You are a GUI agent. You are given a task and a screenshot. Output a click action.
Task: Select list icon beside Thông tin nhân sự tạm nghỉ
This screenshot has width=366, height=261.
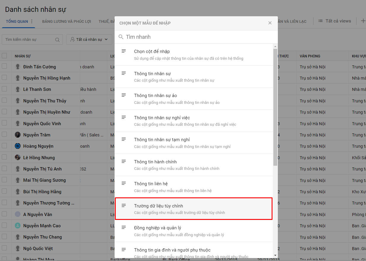(124, 139)
